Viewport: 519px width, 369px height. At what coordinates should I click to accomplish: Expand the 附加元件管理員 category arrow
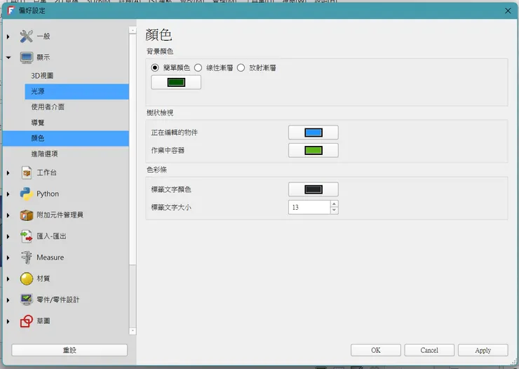(8, 215)
